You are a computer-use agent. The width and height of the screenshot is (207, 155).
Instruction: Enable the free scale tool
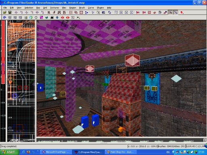coord(116,13)
